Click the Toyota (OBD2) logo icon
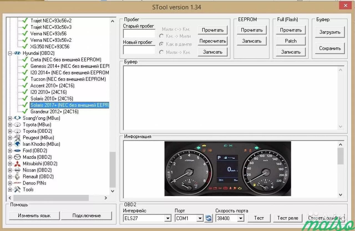 17,131
